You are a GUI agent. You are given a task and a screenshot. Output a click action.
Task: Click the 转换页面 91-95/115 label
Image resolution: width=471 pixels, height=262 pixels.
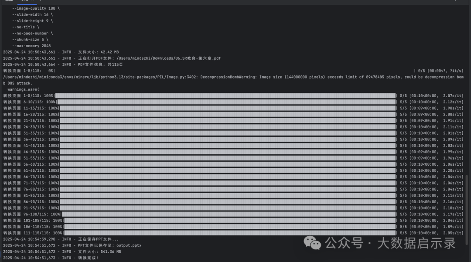coord(26,208)
